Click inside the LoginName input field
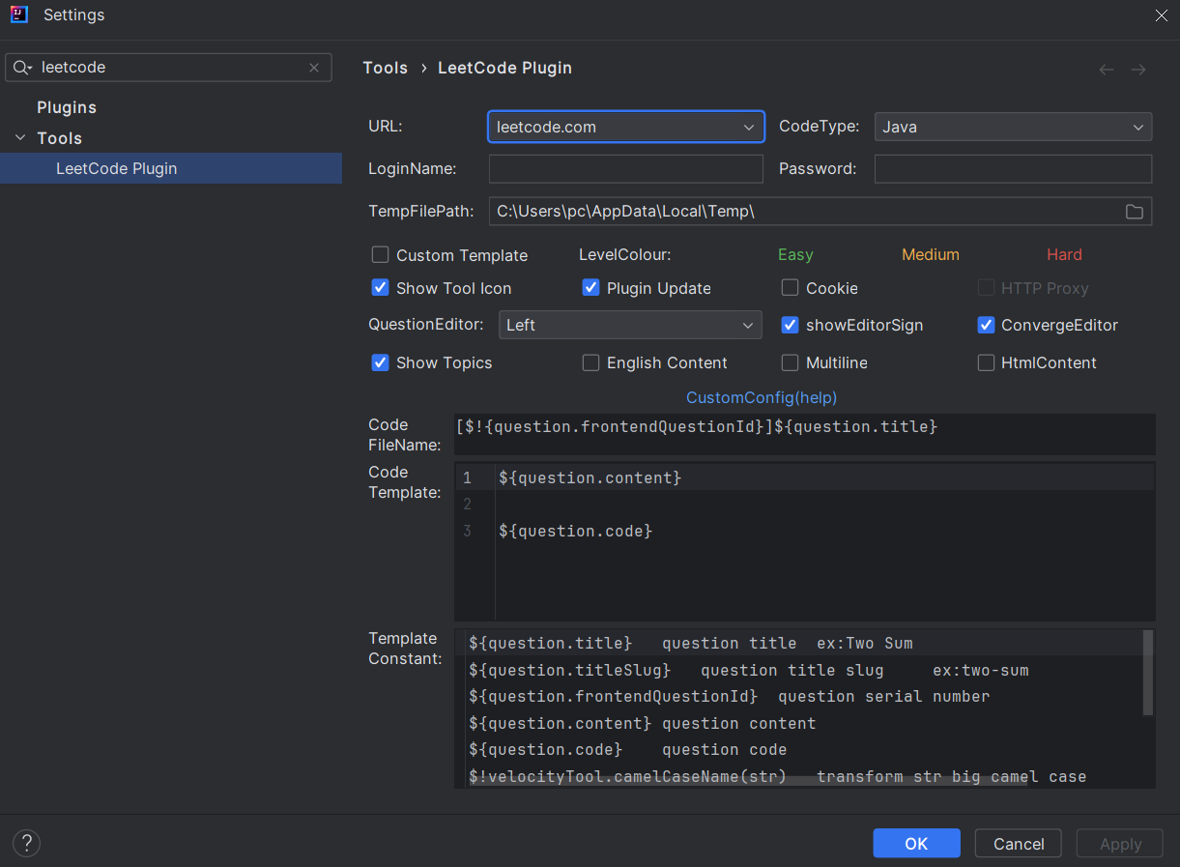Screen dimensions: 1180x867 point(625,168)
